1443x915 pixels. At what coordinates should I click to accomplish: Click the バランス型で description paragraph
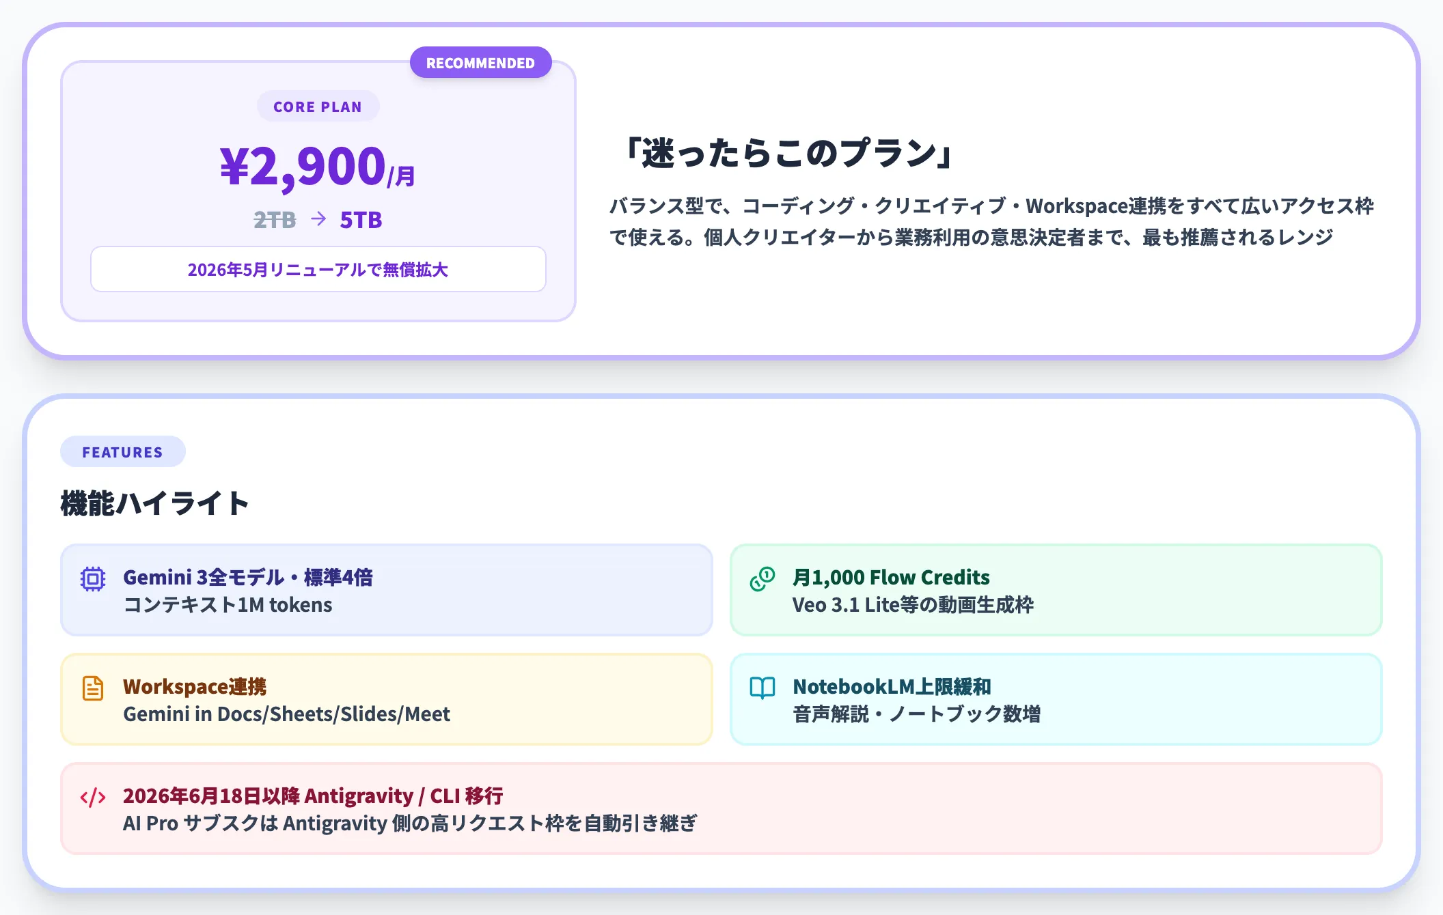(991, 221)
